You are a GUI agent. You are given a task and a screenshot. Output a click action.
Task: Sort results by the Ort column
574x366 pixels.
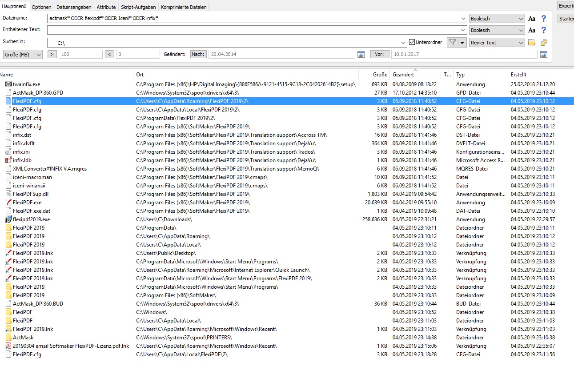(246, 75)
